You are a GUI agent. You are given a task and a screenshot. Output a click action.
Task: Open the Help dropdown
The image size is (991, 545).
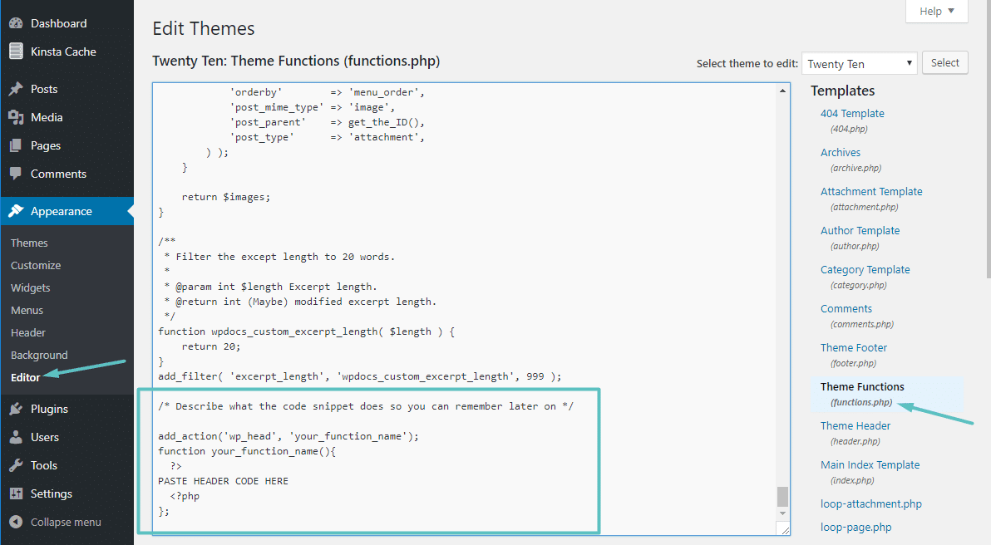(x=936, y=11)
